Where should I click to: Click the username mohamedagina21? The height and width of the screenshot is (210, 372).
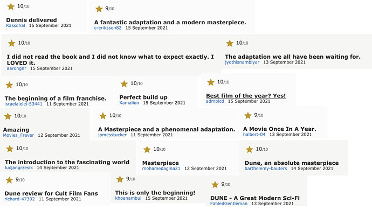coord(161,169)
